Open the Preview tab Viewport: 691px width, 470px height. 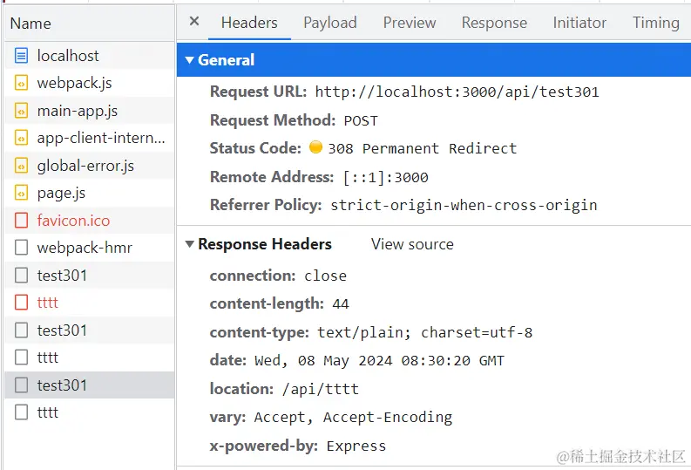(410, 23)
